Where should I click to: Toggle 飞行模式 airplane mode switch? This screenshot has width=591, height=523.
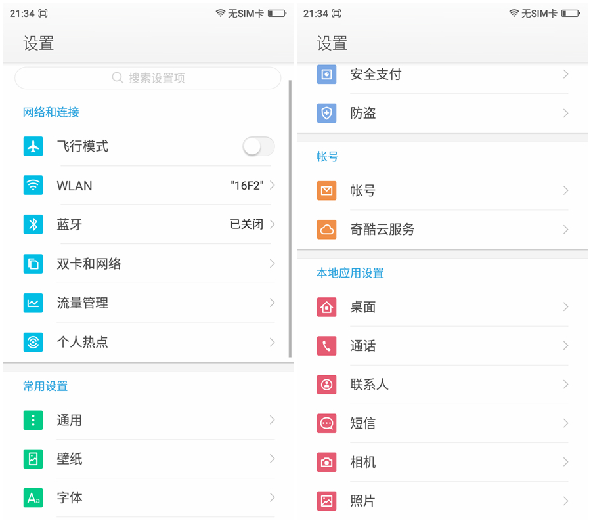pyautogui.click(x=258, y=146)
